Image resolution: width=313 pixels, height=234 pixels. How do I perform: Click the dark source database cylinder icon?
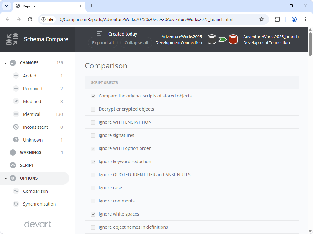[x=212, y=39]
